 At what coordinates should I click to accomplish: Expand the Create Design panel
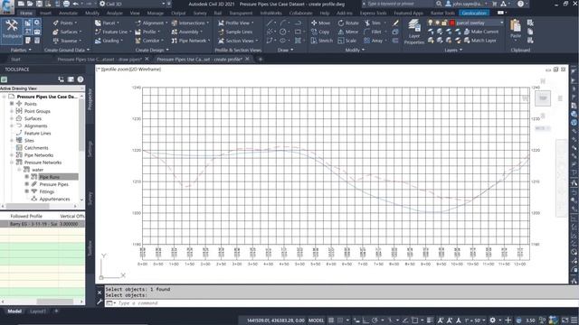pyautogui.click(x=152, y=50)
